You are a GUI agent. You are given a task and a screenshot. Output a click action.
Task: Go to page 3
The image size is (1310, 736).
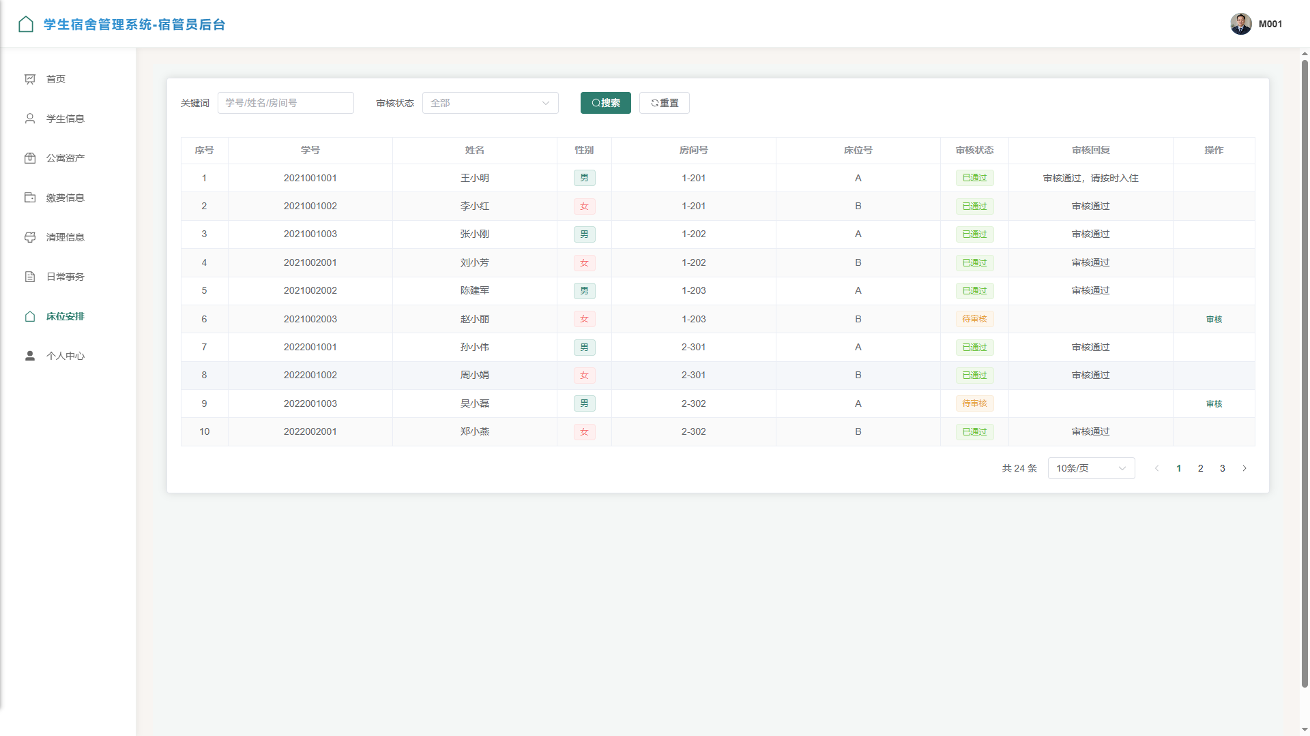(1223, 468)
